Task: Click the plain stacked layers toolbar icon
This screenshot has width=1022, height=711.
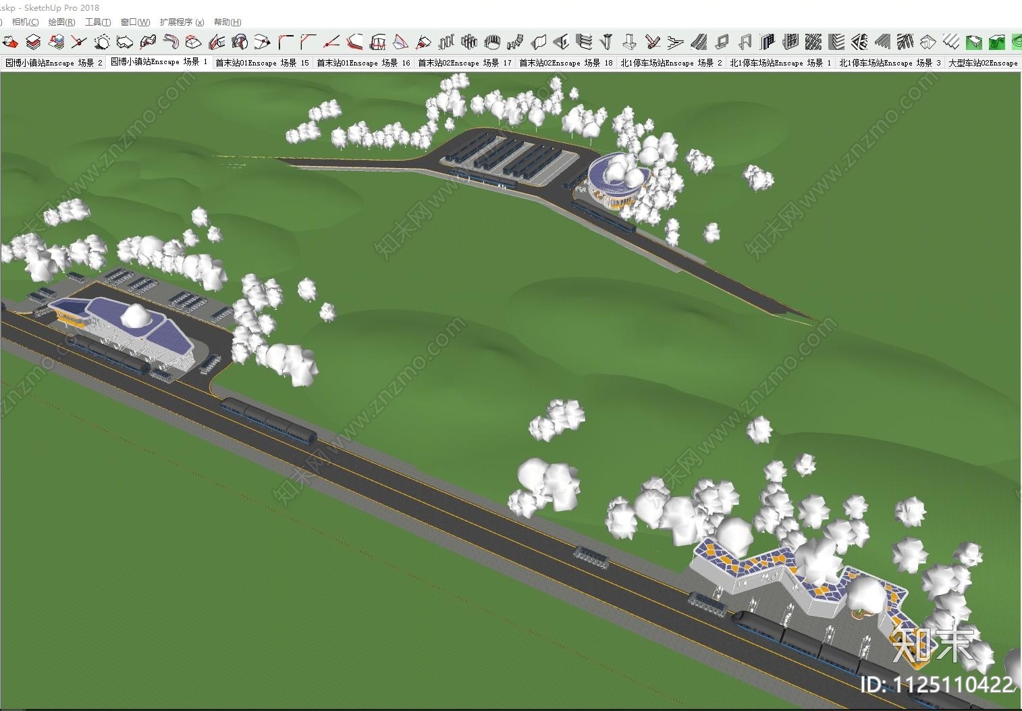Action: (33, 43)
